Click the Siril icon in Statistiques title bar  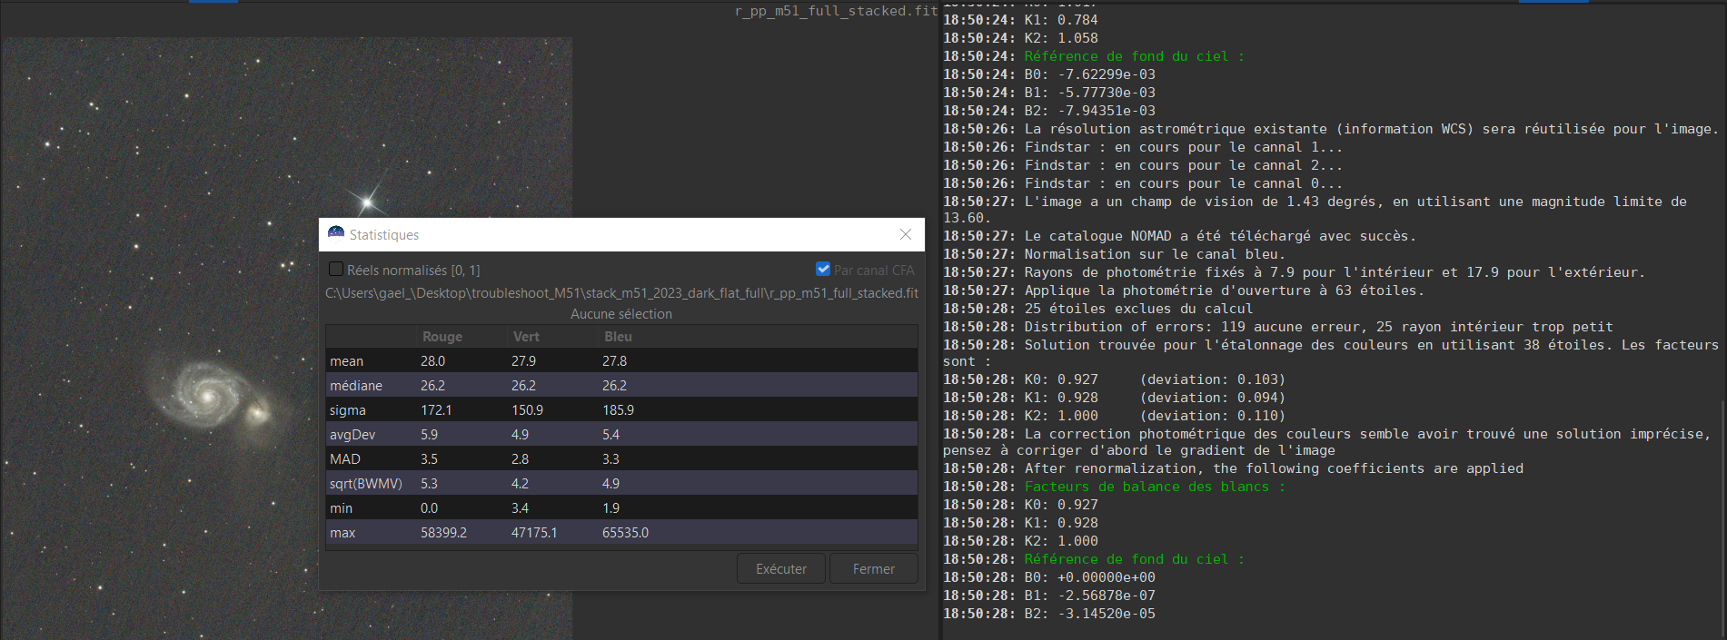coord(336,233)
